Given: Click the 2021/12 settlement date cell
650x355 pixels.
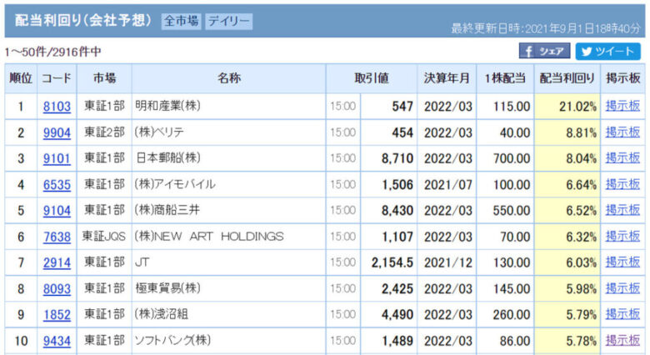Looking at the screenshot, I should pos(448,262).
